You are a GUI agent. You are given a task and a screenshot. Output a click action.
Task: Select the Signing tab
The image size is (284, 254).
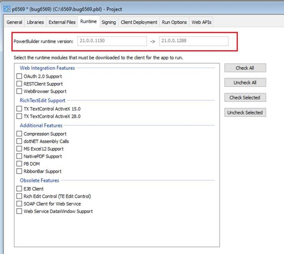tap(109, 22)
